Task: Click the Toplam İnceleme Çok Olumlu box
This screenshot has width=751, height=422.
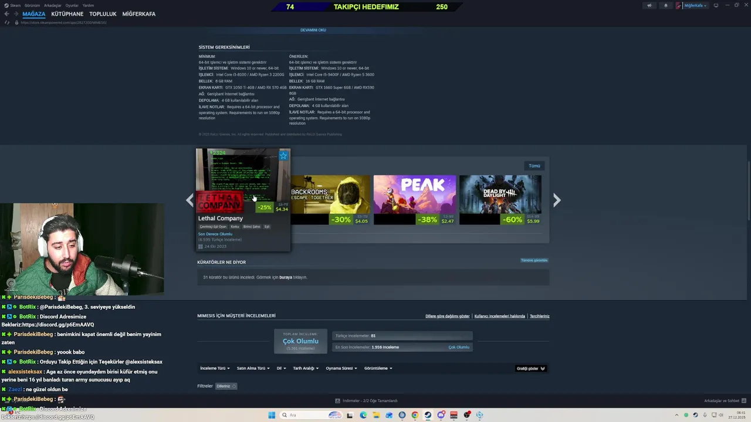Action: [x=300, y=341]
